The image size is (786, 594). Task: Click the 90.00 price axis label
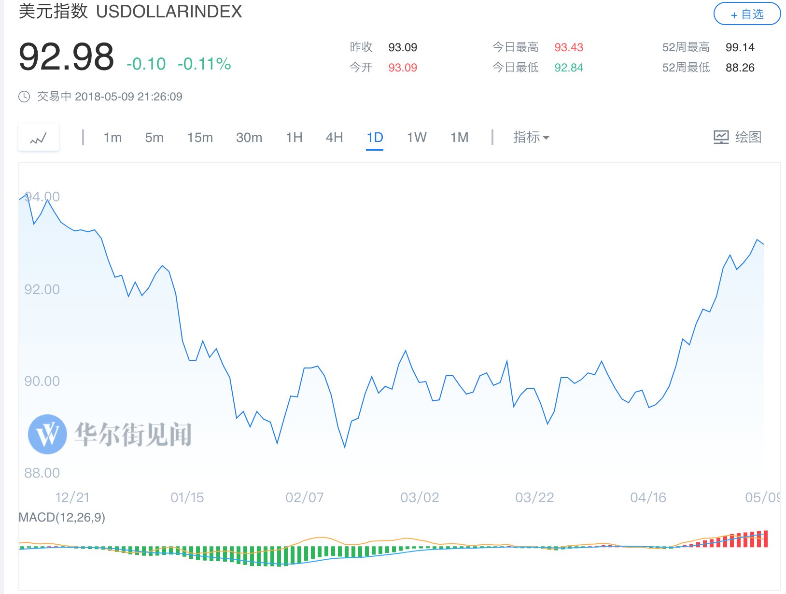click(42, 381)
